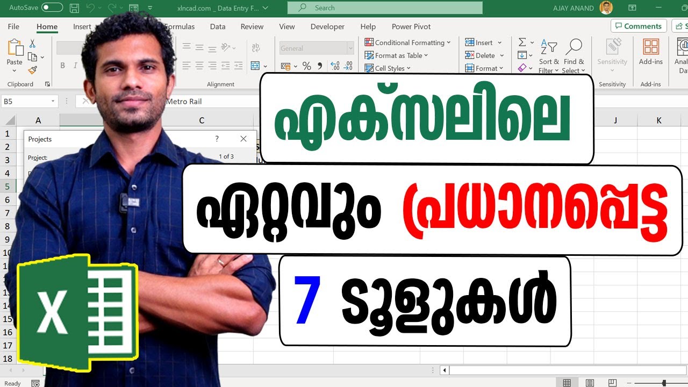Image resolution: width=688 pixels, height=387 pixels.
Task: Open the Data tab
Action: (218, 26)
